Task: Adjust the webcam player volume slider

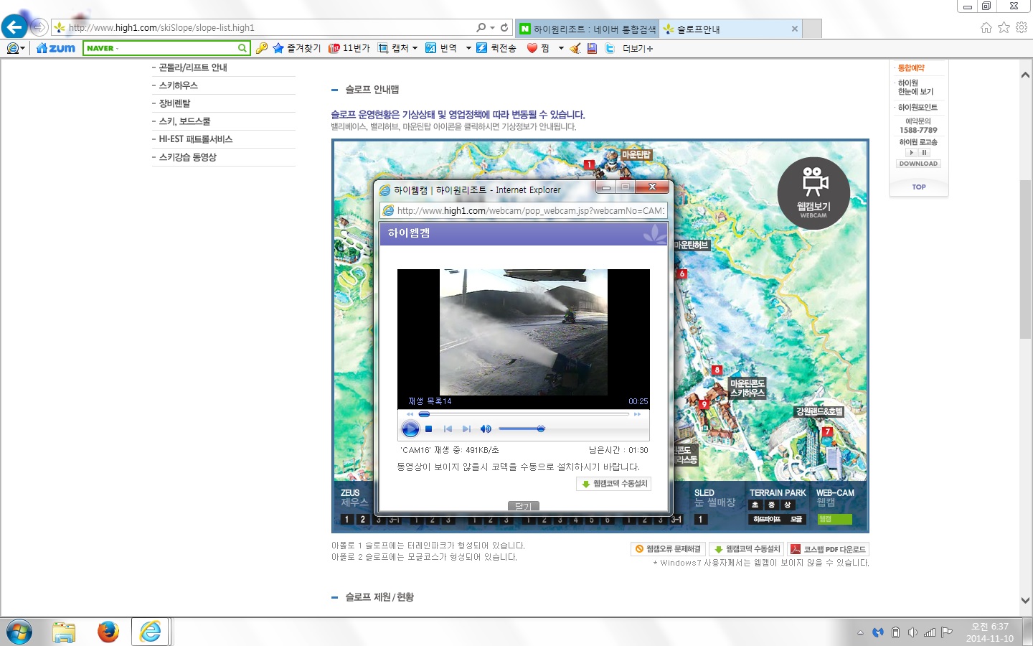Action: click(522, 429)
